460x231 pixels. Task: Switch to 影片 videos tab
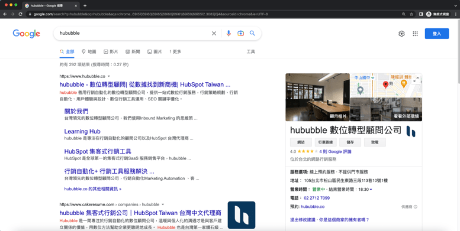coord(111,51)
